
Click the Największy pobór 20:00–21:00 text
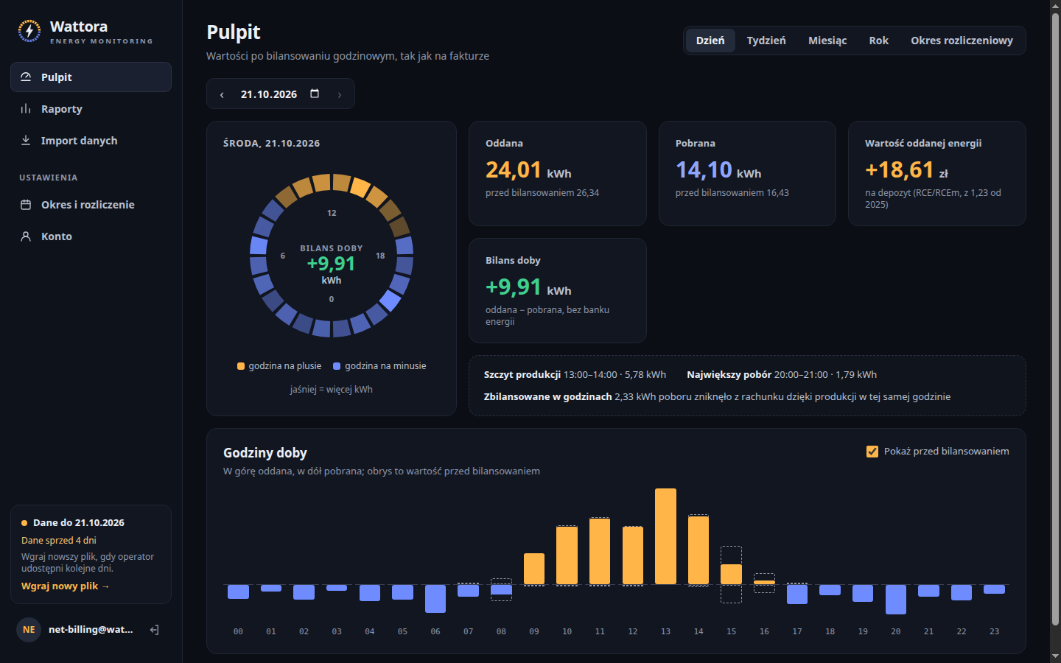[782, 375]
